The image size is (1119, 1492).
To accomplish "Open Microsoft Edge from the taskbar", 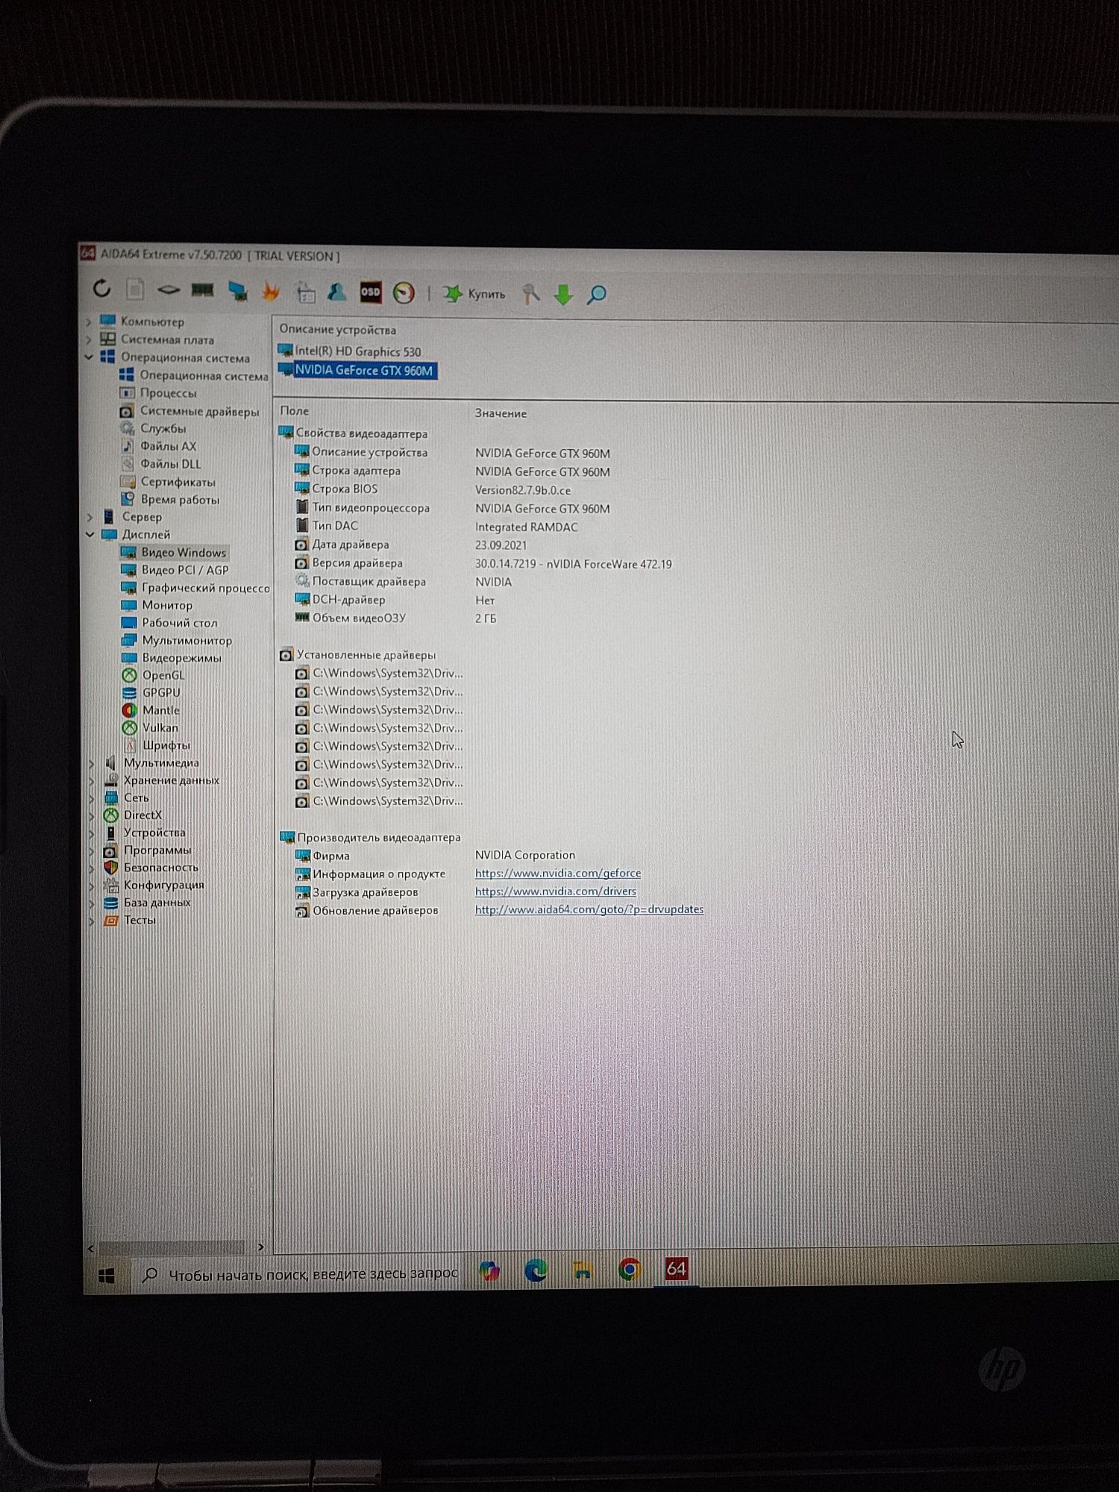I will (x=536, y=1270).
